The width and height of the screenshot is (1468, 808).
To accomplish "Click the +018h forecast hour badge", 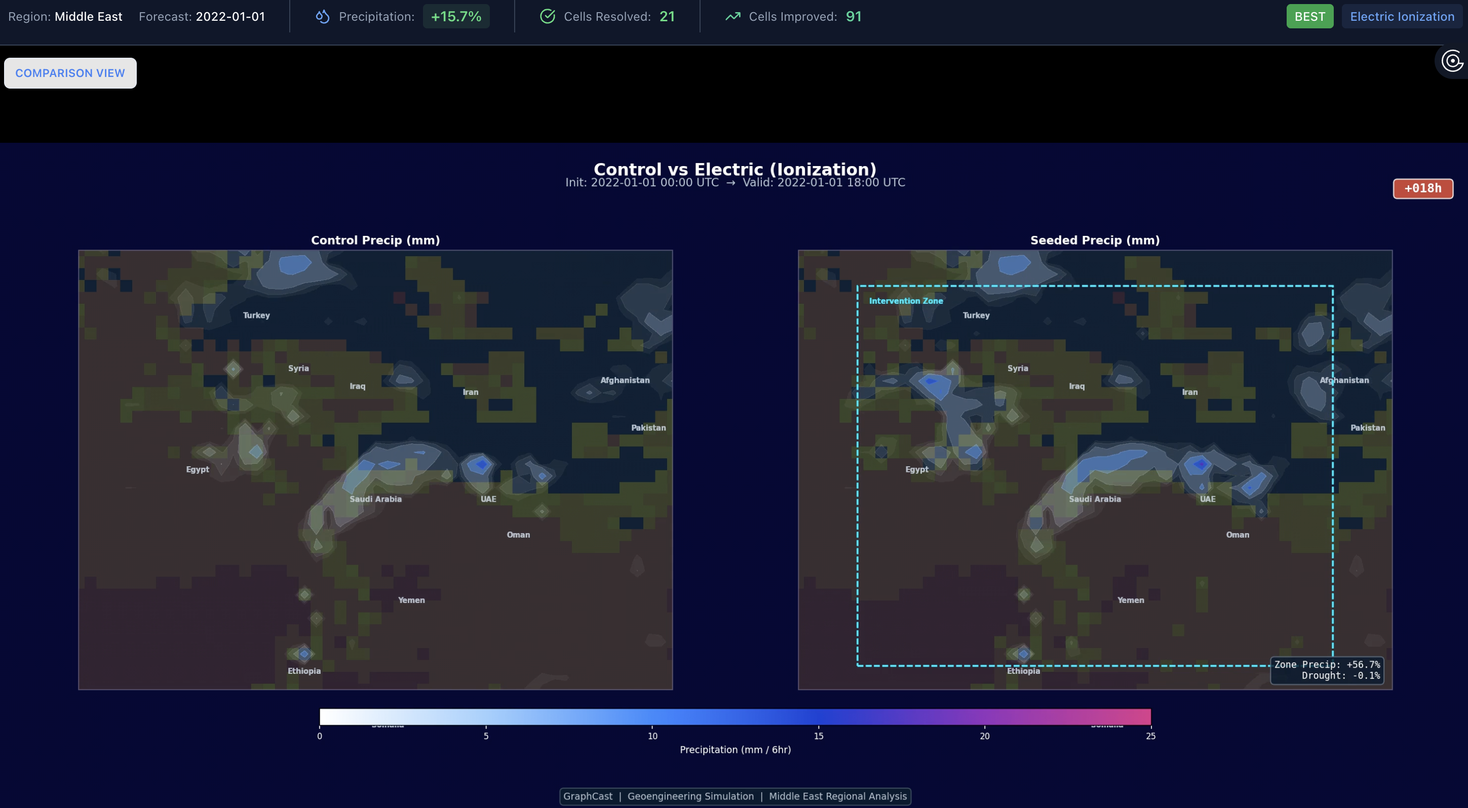I will 1422,188.
